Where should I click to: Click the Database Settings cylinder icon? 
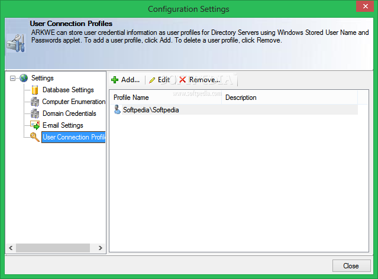click(x=35, y=90)
